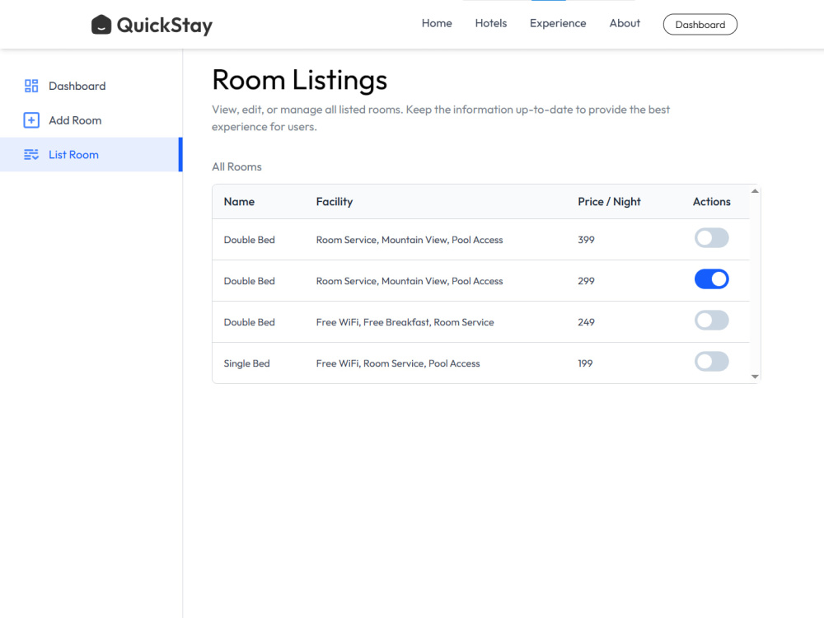Click the Actions column header
824x618 pixels.
[711, 202]
